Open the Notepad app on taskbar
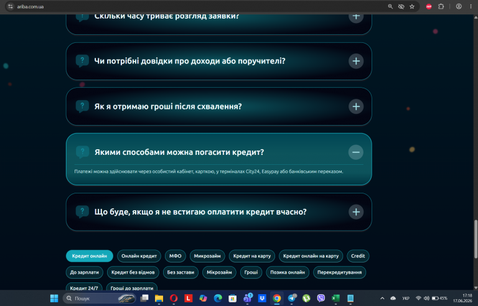Image resolution: width=478 pixels, height=306 pixels. pos(350,299)
